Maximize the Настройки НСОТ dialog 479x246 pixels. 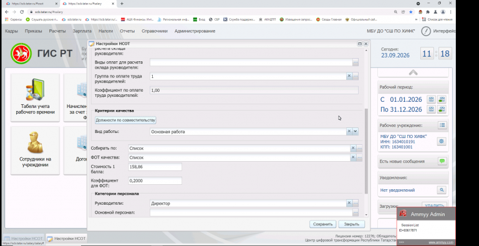coord(360,44)
